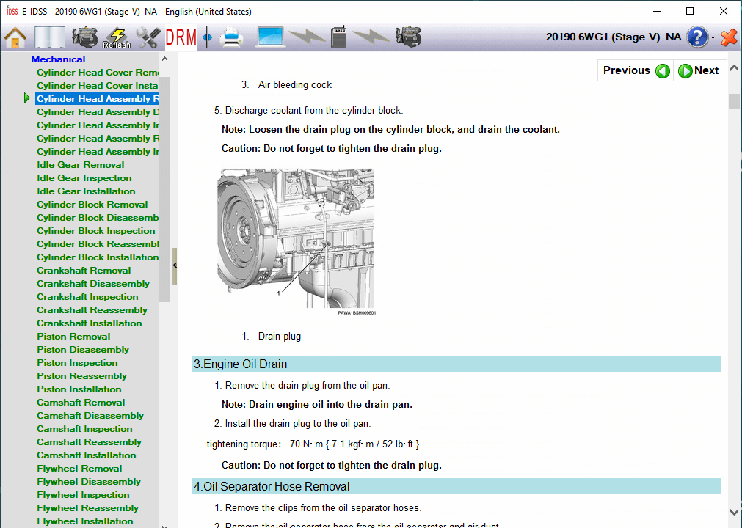Select Idle Gear Removal in tree
Viewport: 742px width, 528px height.
(x=81, y=165)
